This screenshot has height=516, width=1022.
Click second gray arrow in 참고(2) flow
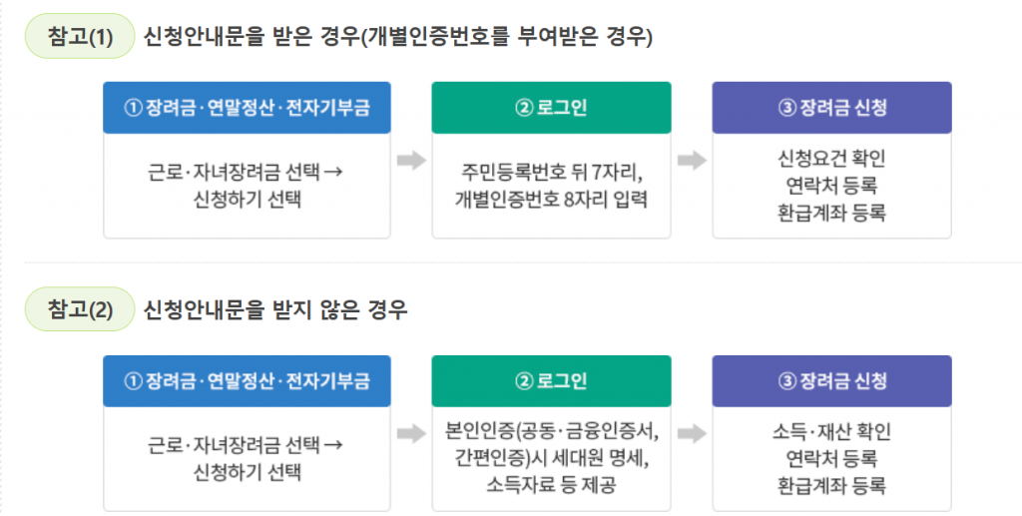click(x=693, y=433)
